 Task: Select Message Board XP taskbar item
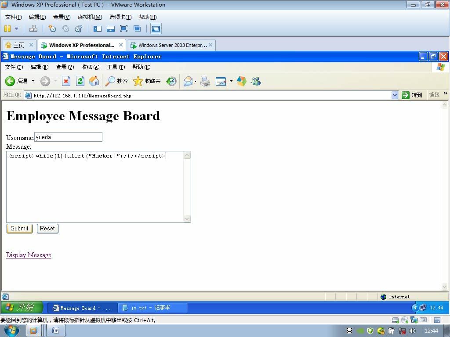click(83, 308)
